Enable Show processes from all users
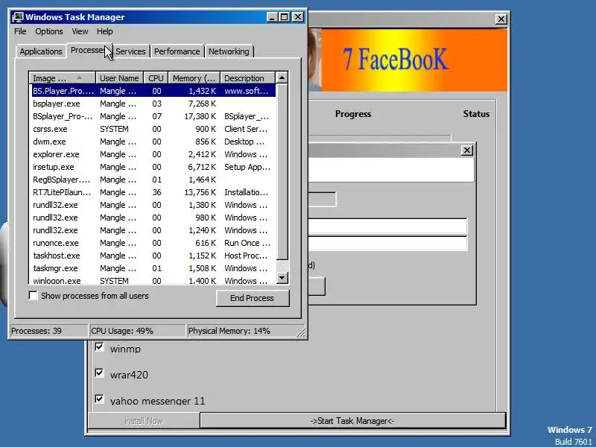The height and width of the screenshot is (447, 596). point(34,296)
